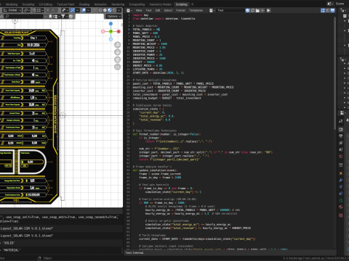Viewport: 349px width, 261px height.
Task: Click the search field magnifier in viewport
Action: pyautogui.click(x=7, y=16)
